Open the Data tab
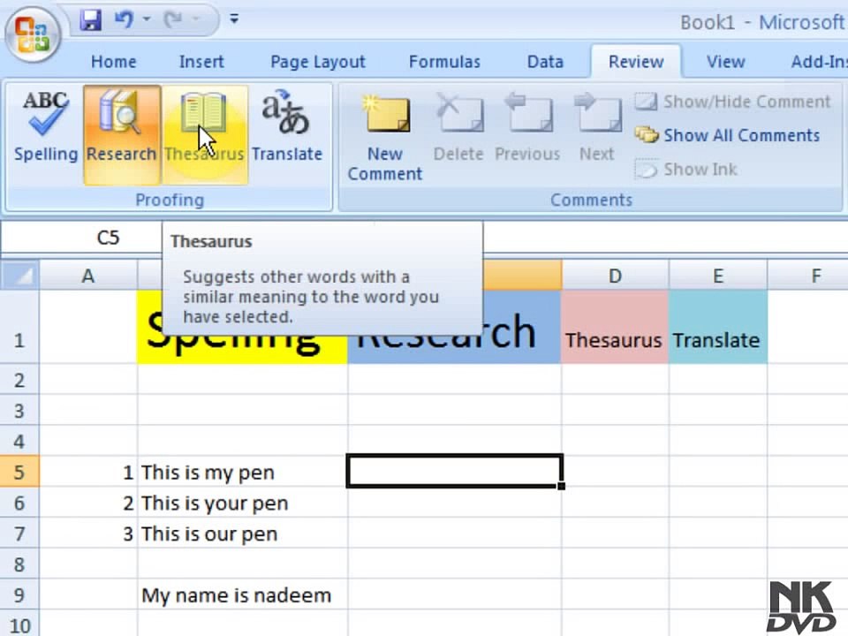848x636 pixels. pos(545,62)
